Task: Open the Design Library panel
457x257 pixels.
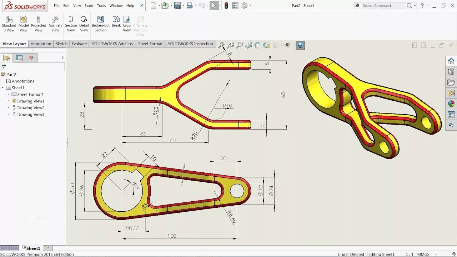Action: [x=451, y=71]
